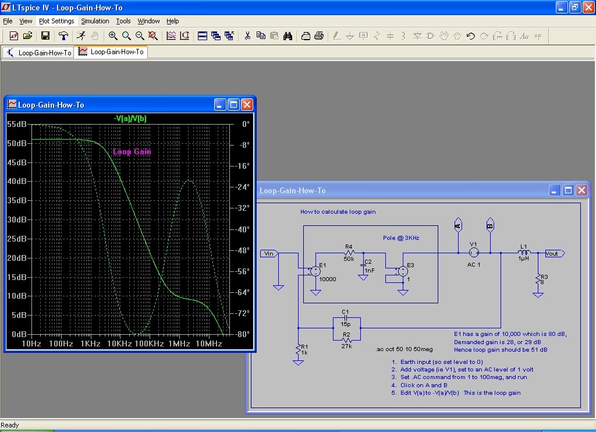Click status bar Ready text
The image size is (596, 432).
click(x=10, y=425)
